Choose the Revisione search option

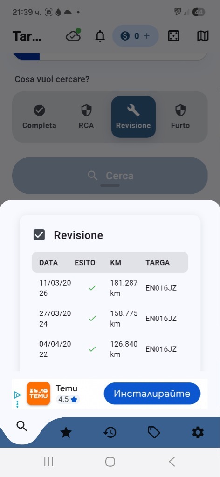(133, 117)
